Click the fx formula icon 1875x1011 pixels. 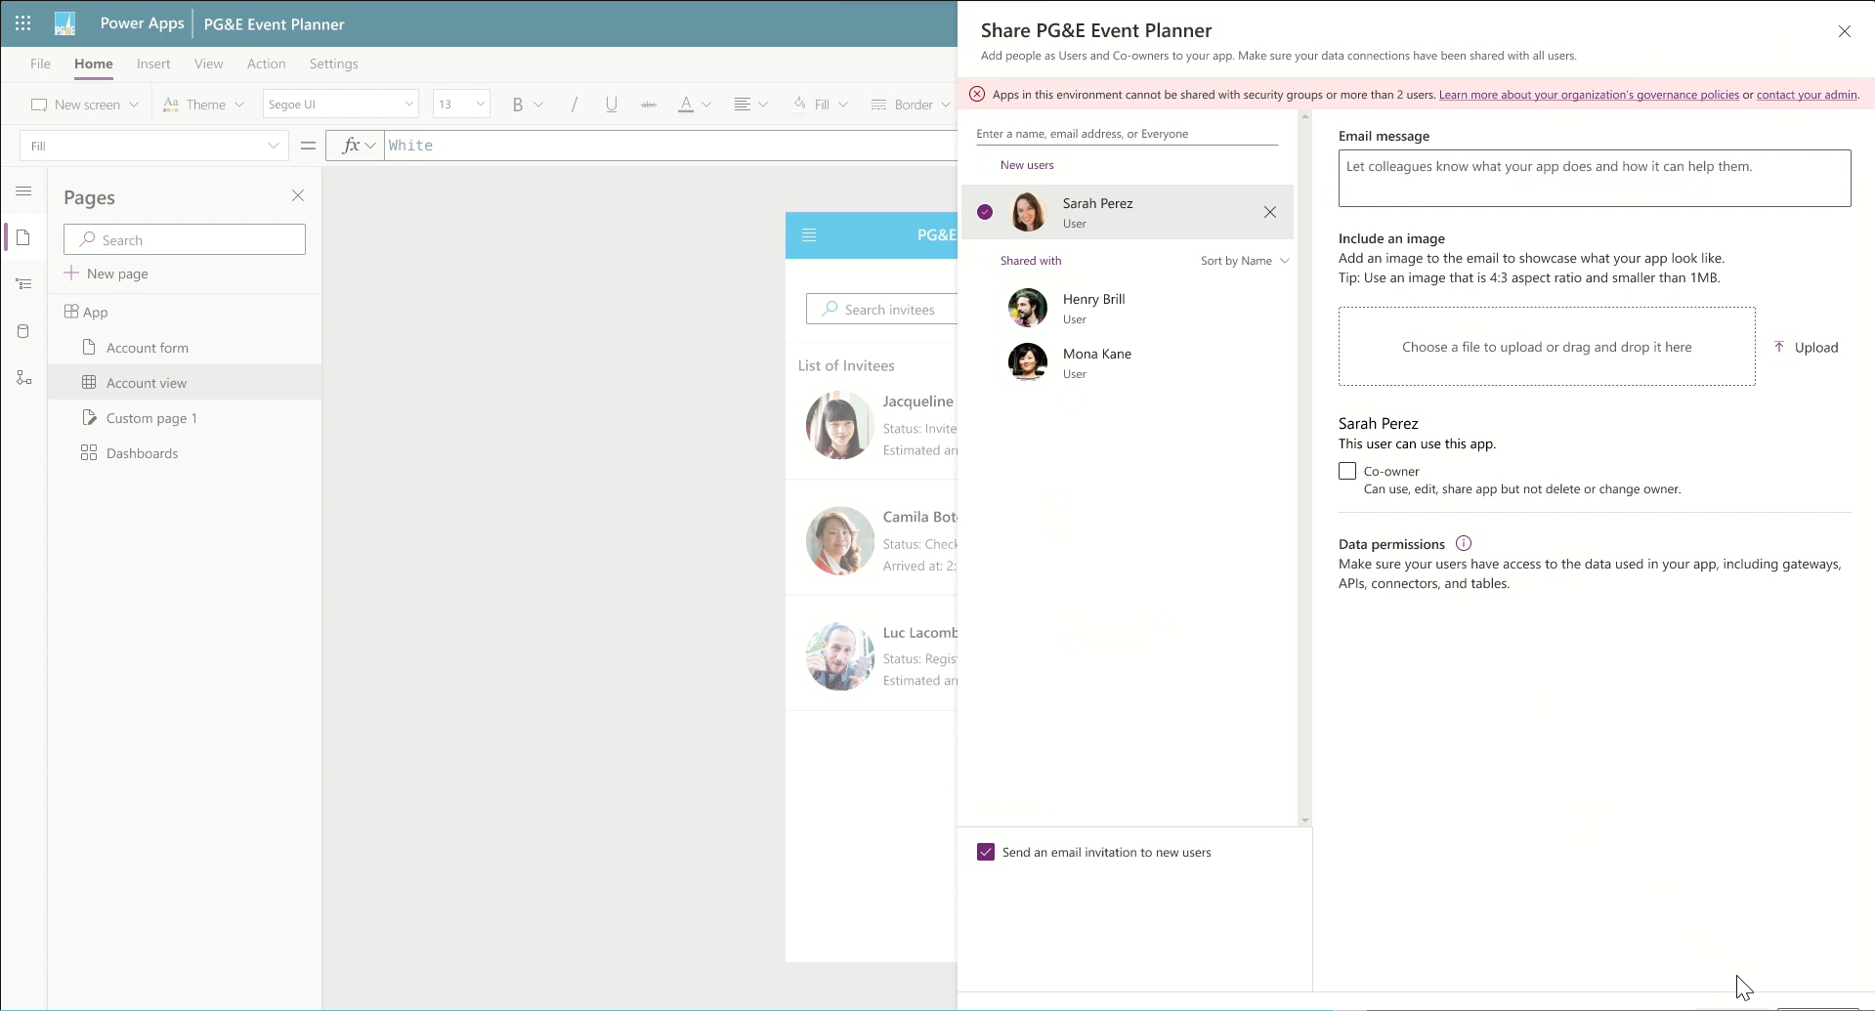point(350,146)
